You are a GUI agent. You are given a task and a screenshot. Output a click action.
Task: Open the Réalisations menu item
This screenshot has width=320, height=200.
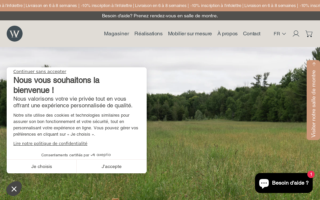(x=148, y=34)
